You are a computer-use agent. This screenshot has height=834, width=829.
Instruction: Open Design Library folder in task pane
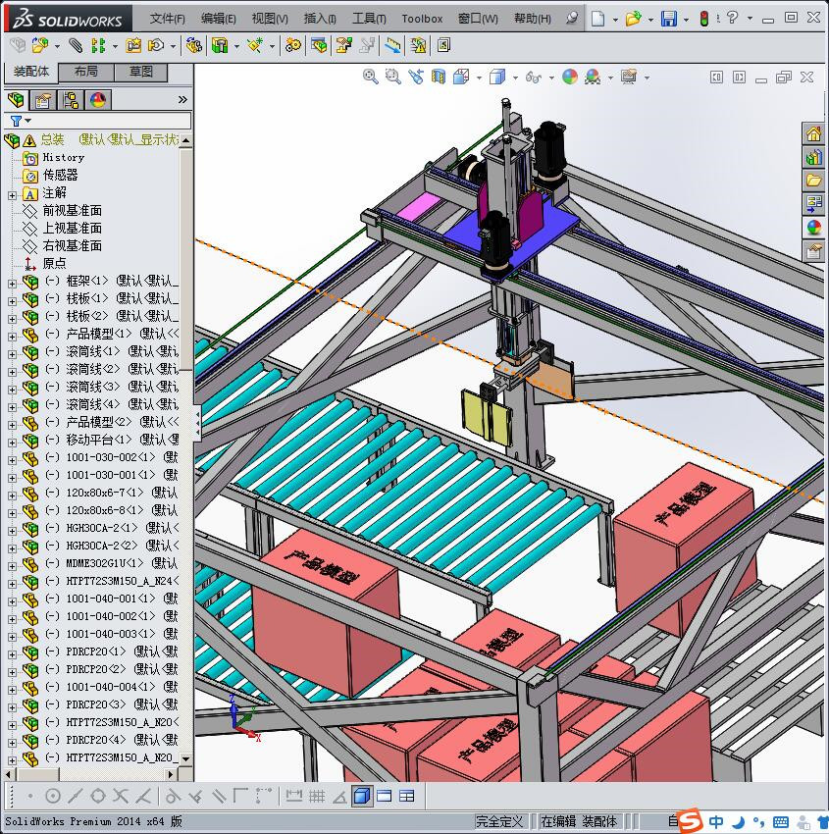point(813,181)
